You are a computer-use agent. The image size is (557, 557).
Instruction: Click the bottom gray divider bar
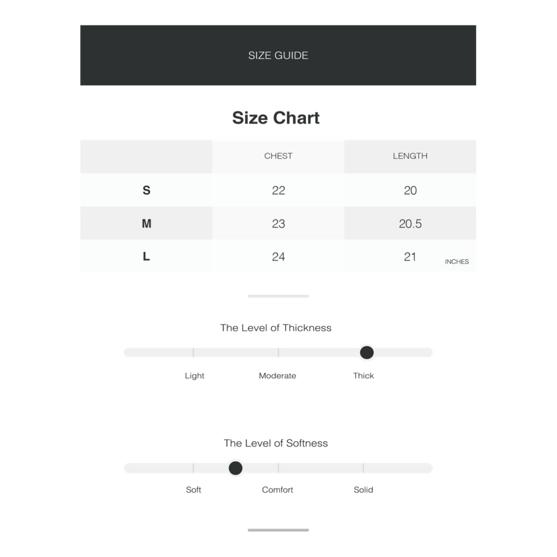(278, 530)
